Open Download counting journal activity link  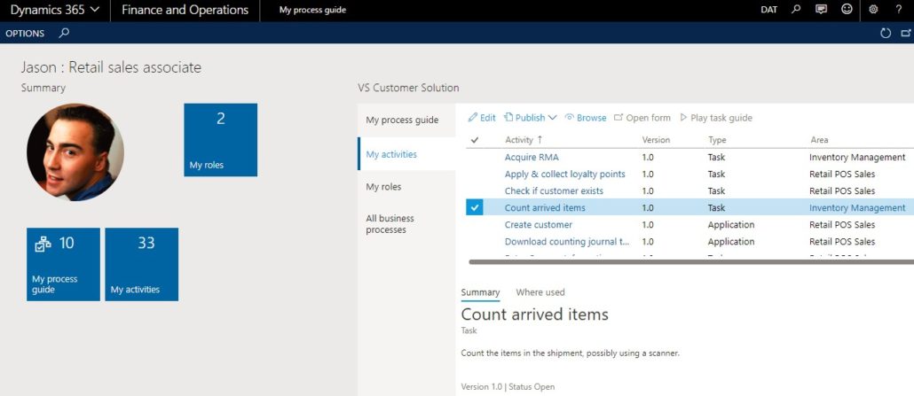click(567, 242)
